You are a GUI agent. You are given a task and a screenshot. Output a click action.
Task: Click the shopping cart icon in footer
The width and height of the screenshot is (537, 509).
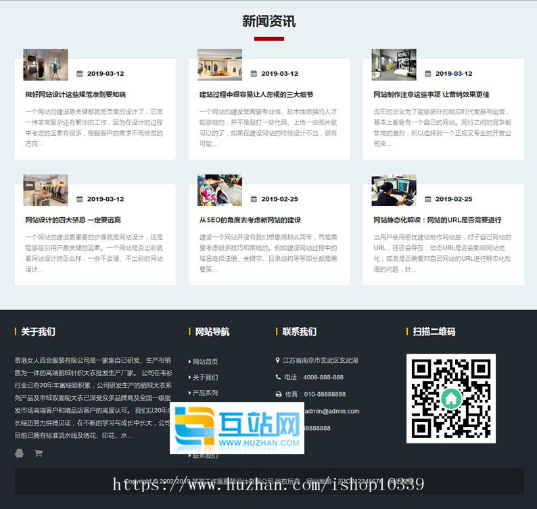pyautogui.click(x=39, y=453)
